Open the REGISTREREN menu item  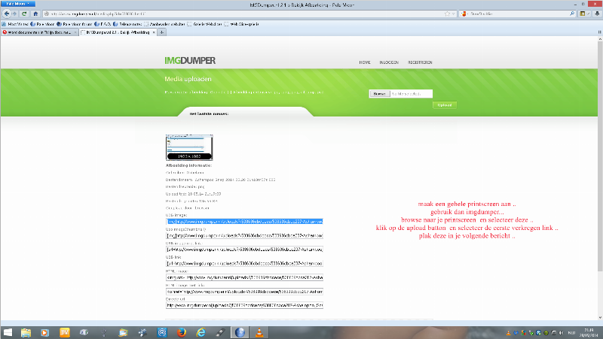[420, 62]
